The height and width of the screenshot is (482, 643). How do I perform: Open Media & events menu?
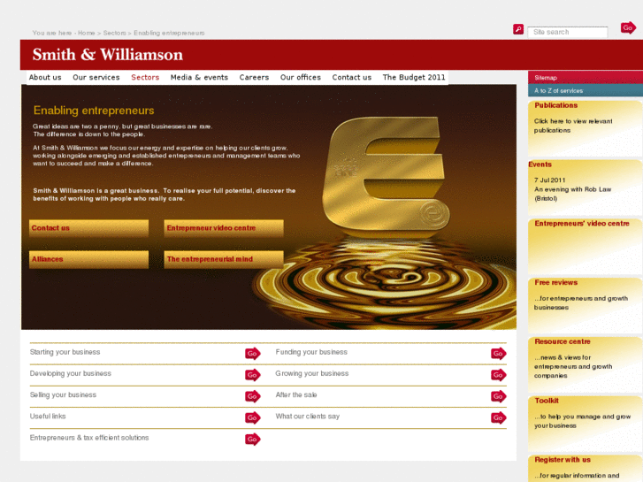[199, 77]
